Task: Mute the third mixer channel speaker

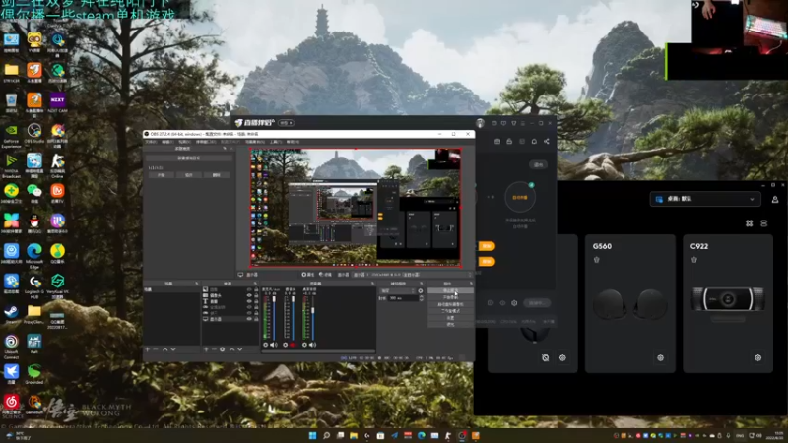Action: 312,345
